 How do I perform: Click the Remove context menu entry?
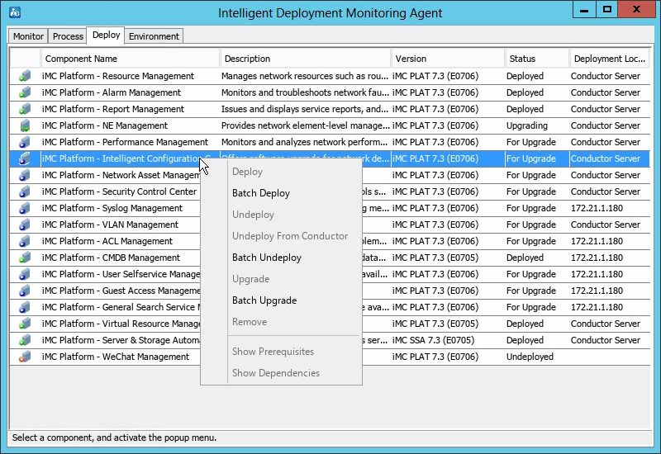click(x=250, y=322)
